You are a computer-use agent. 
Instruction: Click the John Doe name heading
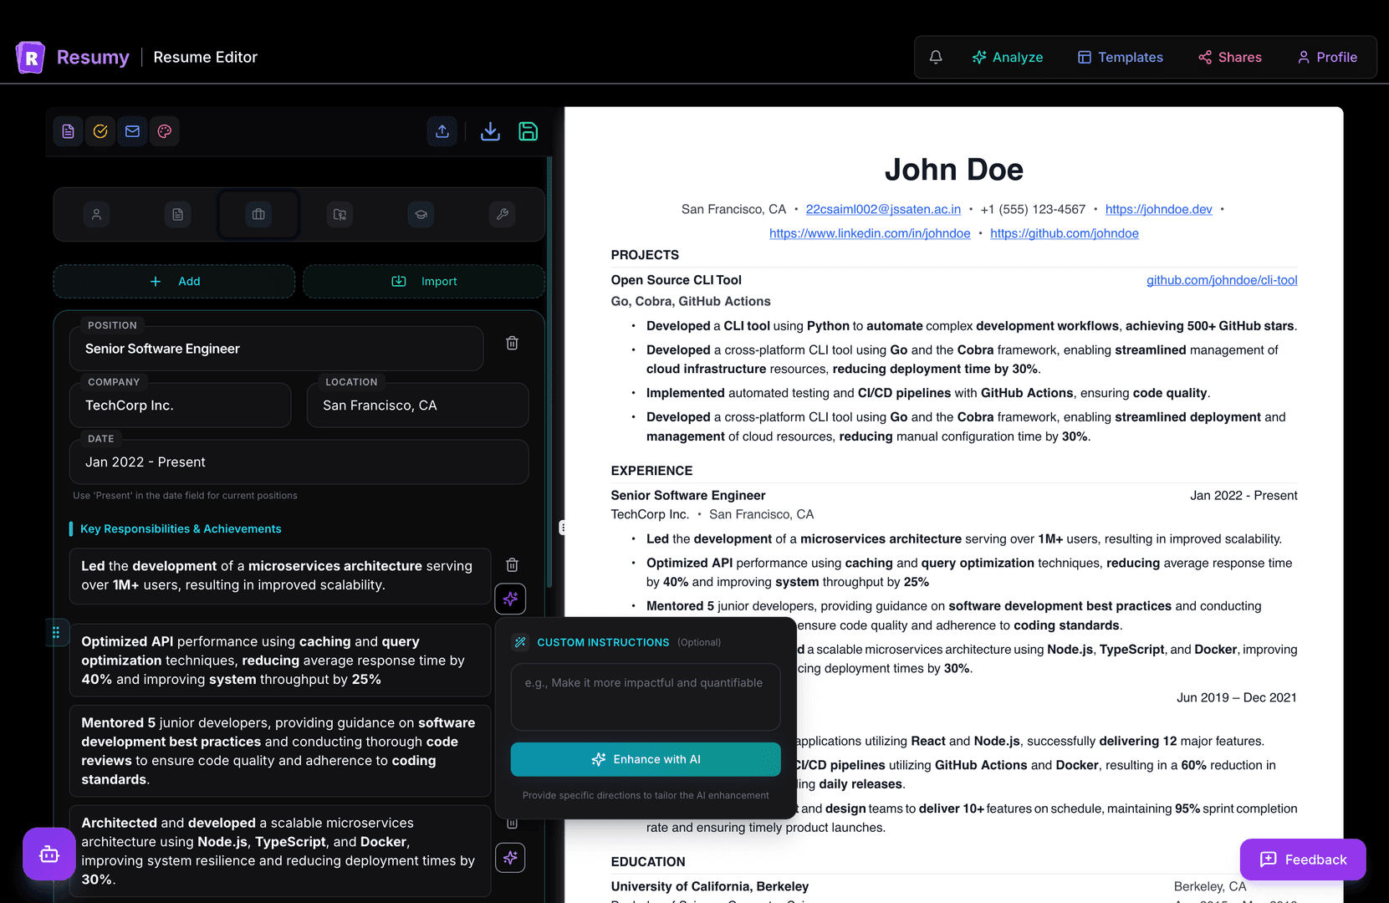[954, 170]
